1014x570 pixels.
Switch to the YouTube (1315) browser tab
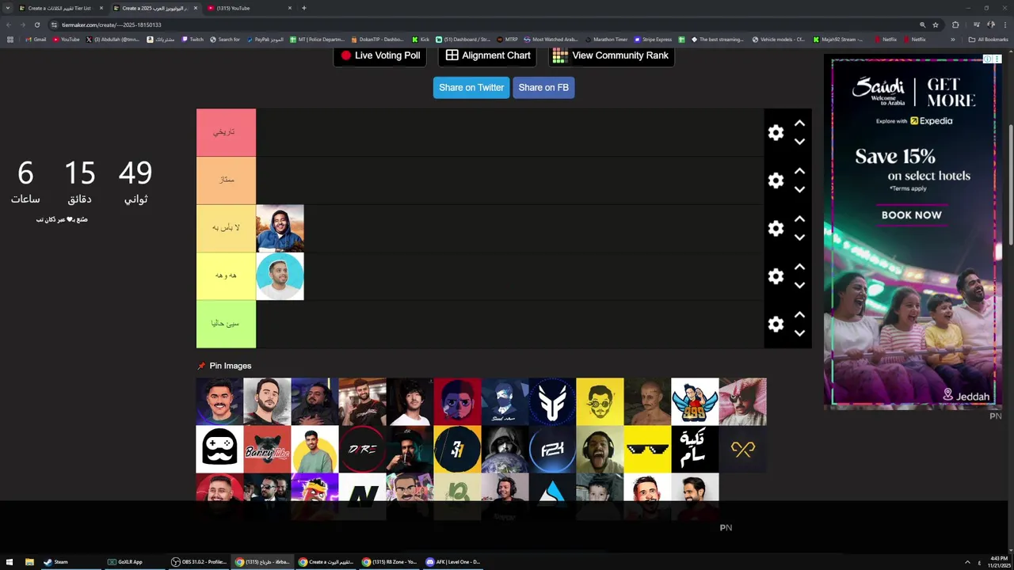(x=250, y=8)
